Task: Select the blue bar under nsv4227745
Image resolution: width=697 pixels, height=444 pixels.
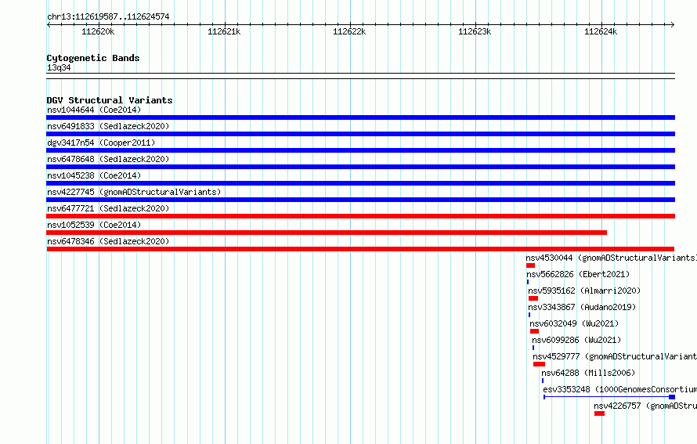Action: 360,200
